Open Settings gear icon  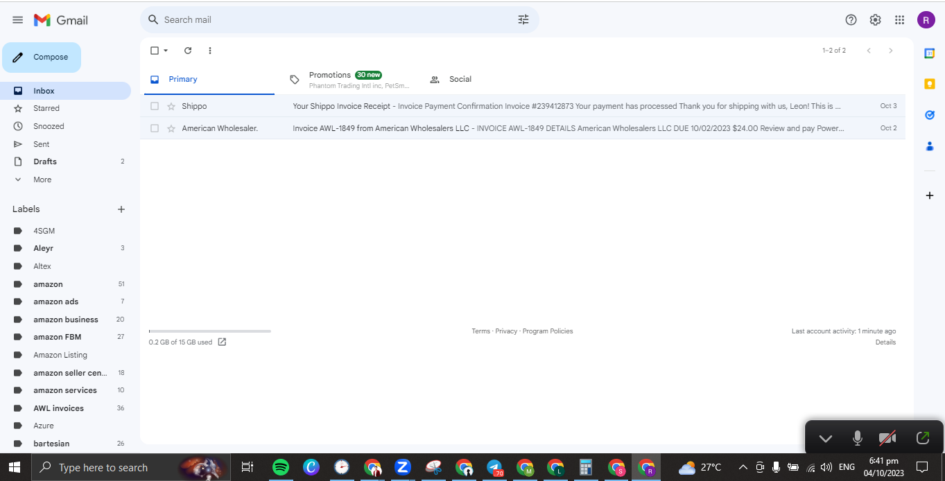(876, 20)
